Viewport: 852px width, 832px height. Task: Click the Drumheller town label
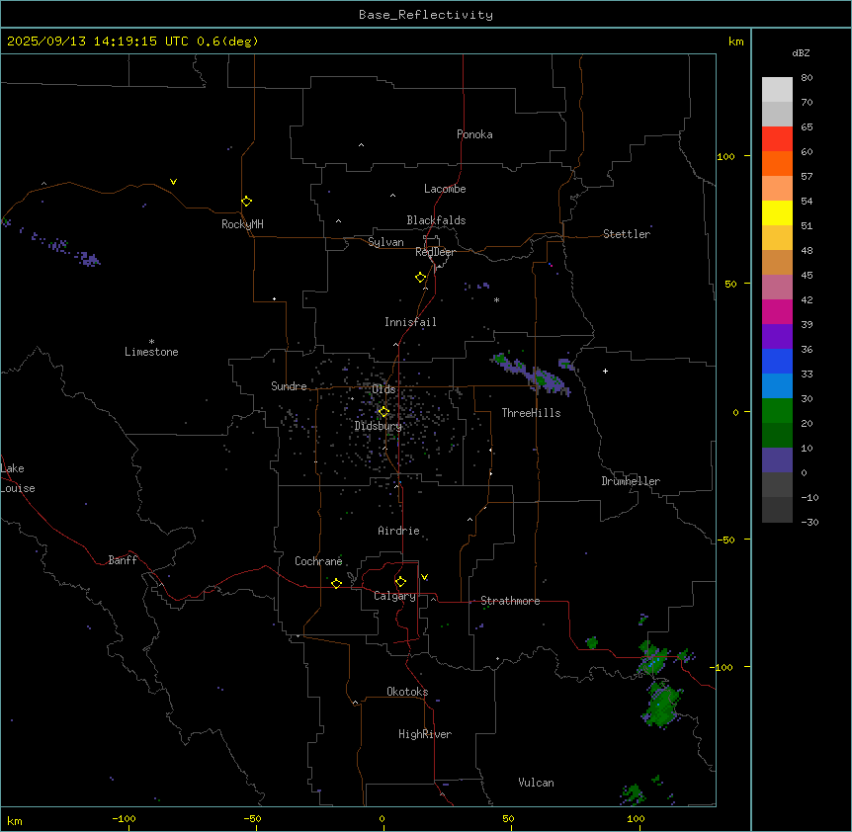(631, 481)
